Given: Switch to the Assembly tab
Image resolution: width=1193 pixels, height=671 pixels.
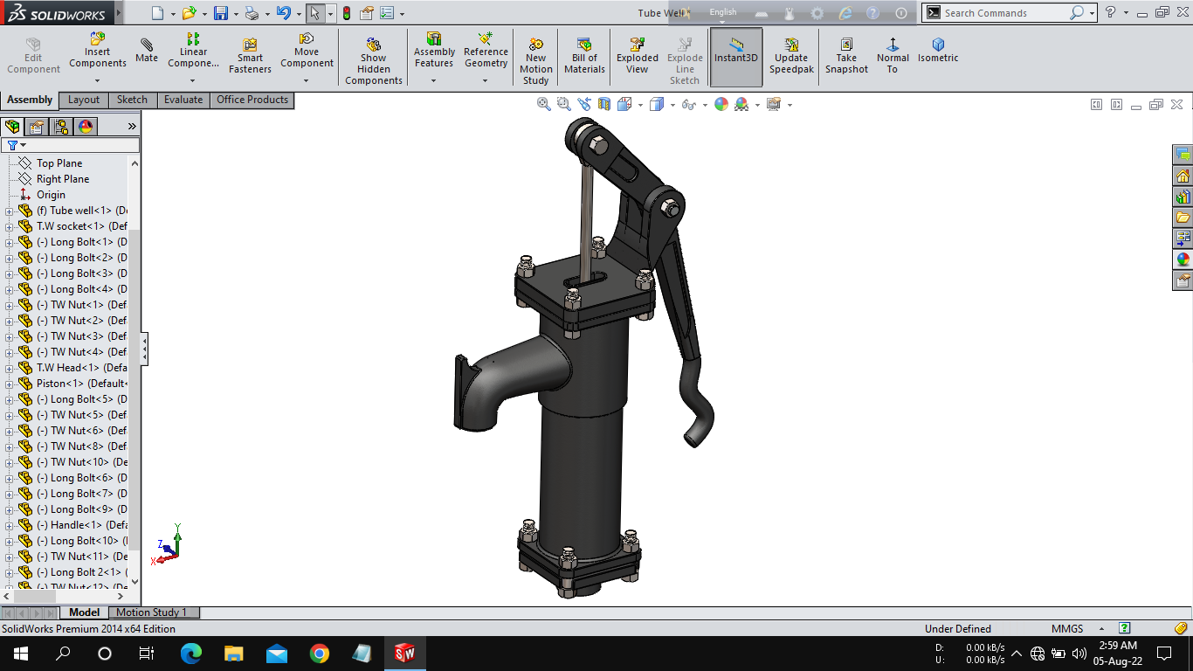Looking at the screenshot, I should pos(30,100).
